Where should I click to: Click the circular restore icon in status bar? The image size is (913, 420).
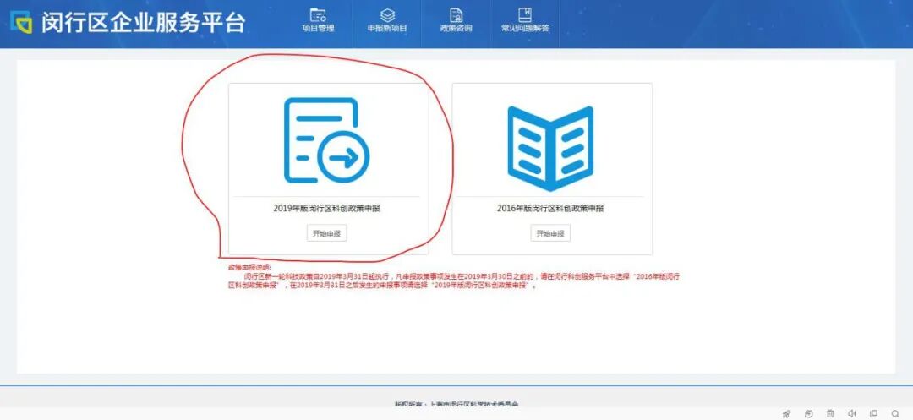[x=809, y=413]
